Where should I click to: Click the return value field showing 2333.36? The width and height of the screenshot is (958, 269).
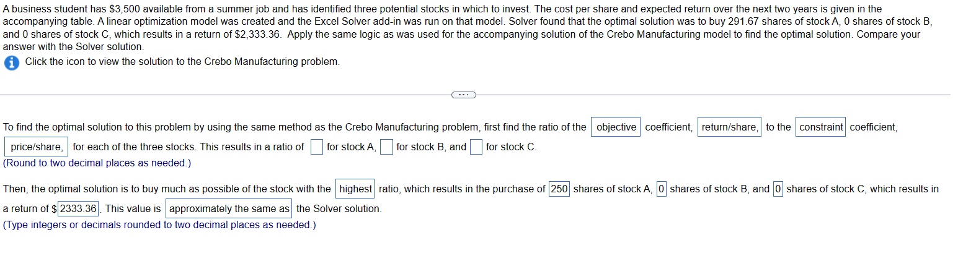78,209
